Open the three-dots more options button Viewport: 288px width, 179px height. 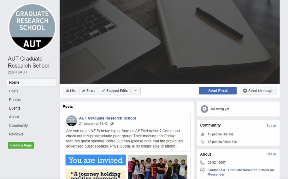coord(136,90)
